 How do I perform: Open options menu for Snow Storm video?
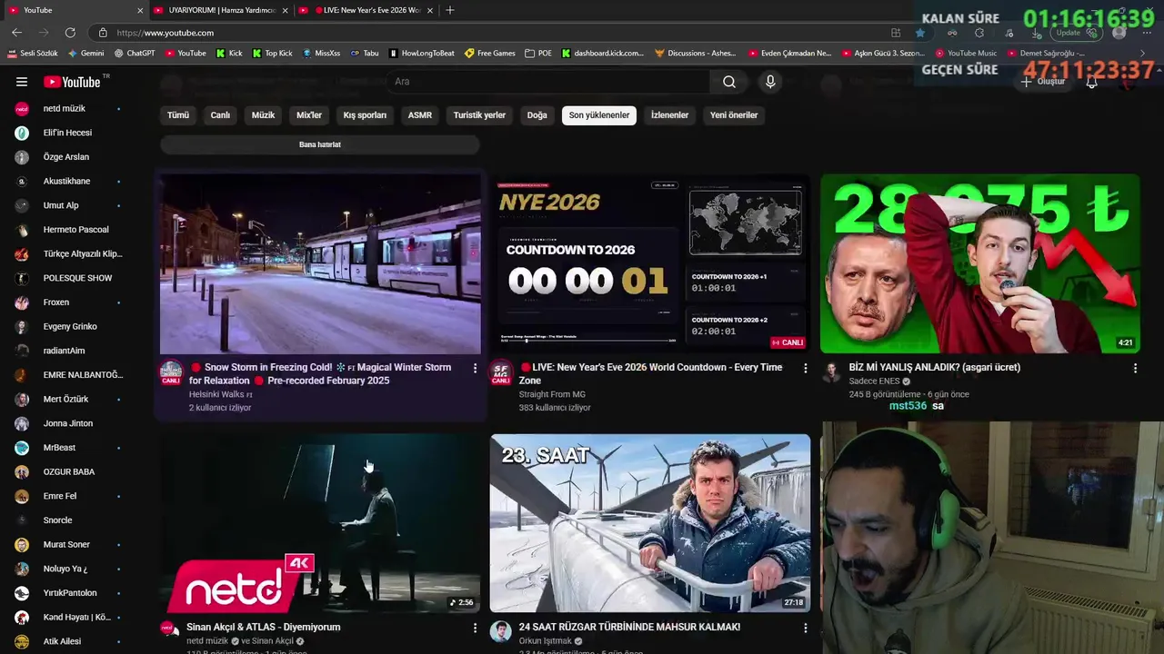475,368
